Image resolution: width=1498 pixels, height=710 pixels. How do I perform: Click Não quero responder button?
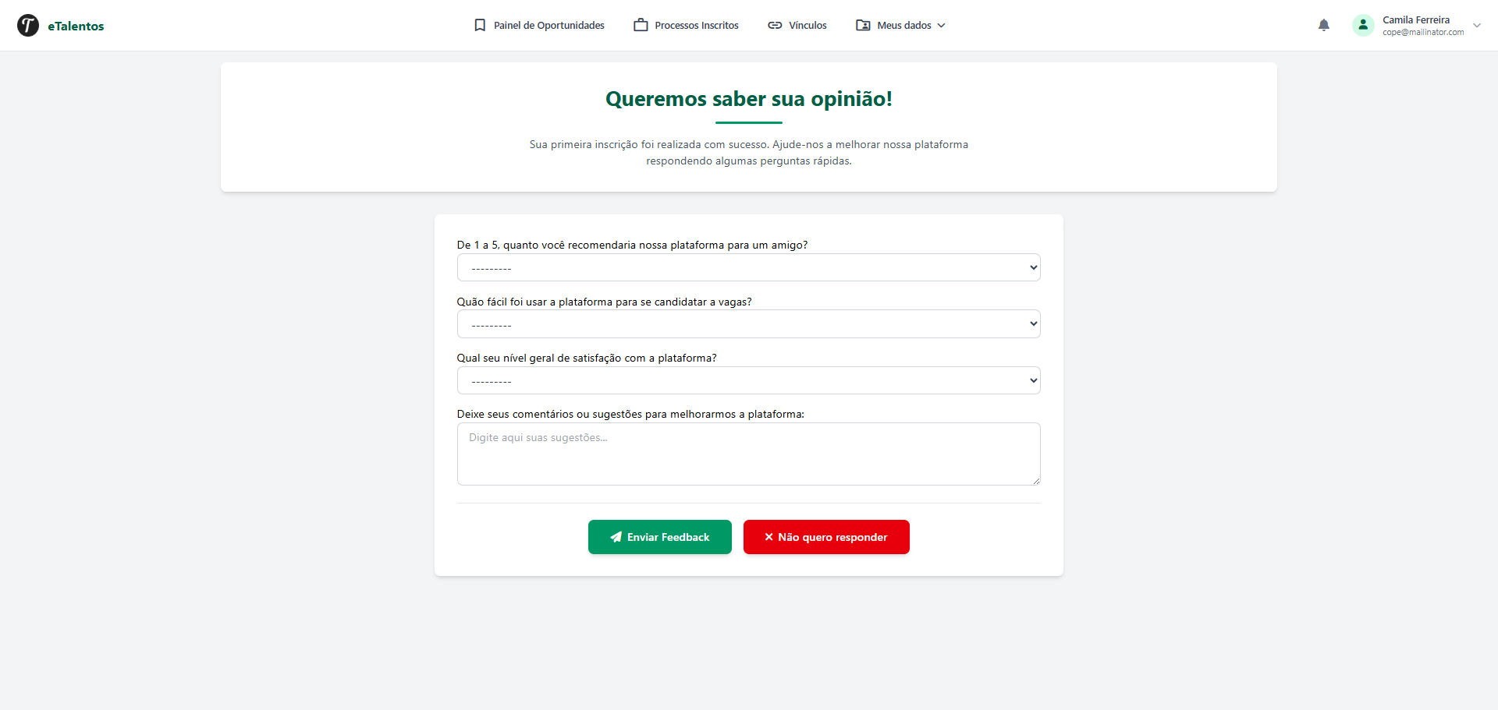coord(826,537)
